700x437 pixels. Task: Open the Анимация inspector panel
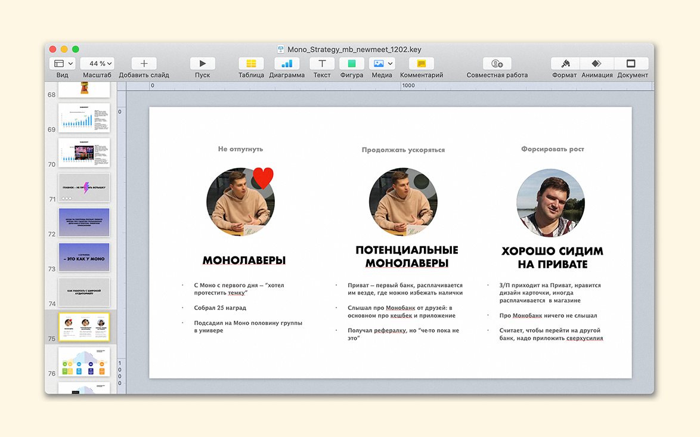[x=597, y=63]
